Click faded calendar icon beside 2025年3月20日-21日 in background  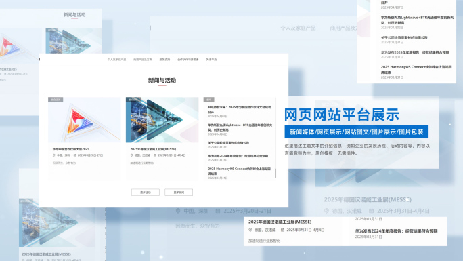(218, 211)
